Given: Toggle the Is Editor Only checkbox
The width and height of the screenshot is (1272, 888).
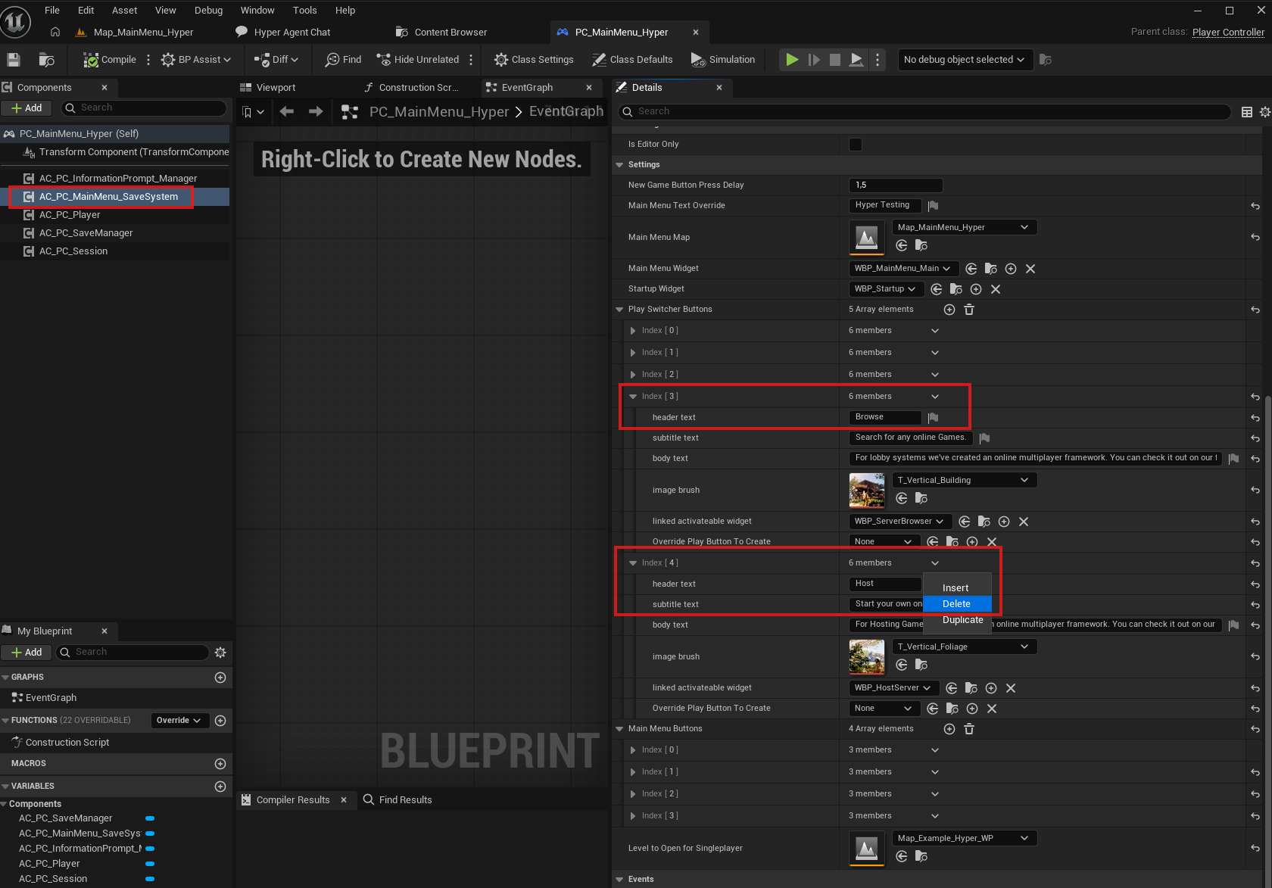Looking at the screenshot, I should pyautogui.click(x=856, y=145).
